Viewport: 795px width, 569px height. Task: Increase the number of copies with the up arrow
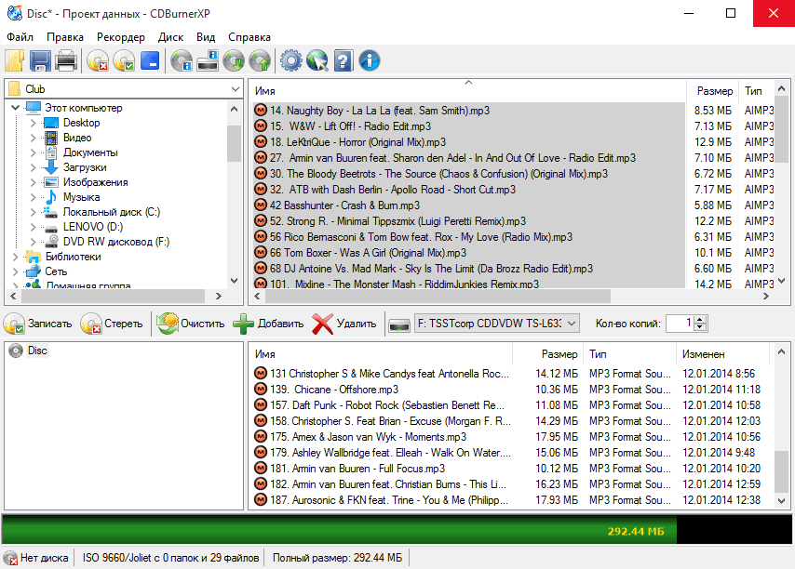coord(700,320)
